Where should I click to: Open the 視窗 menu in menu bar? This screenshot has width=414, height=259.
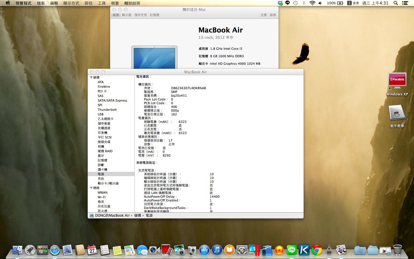115,3
